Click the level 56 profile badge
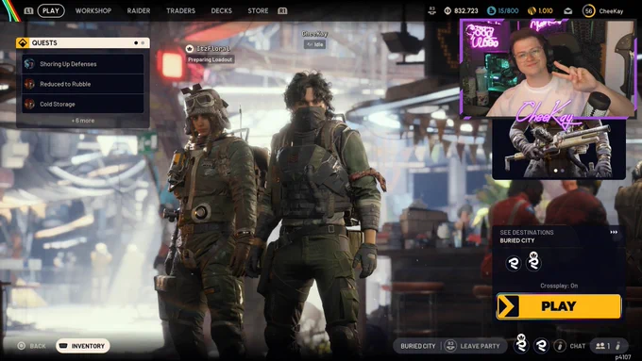The height and width of the screenshot is (361, 642). tap(588, 10)
